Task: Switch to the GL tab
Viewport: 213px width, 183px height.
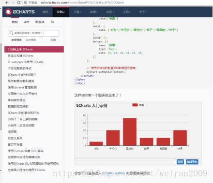Action: (52, 22)
